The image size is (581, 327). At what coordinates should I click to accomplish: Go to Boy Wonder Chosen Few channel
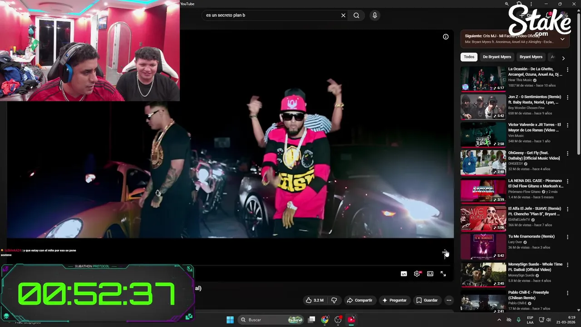[526, 108]
